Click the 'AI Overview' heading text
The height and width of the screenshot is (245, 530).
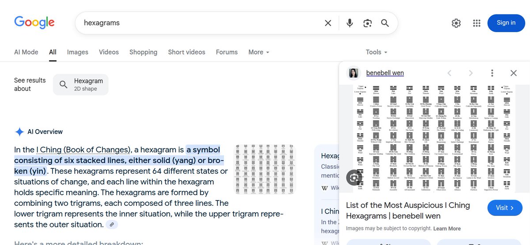point(45,132)
